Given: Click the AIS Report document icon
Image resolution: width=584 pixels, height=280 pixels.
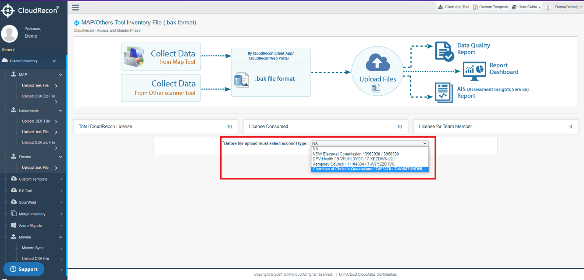Looking at the screenshot, I should [x=444, y=92].
